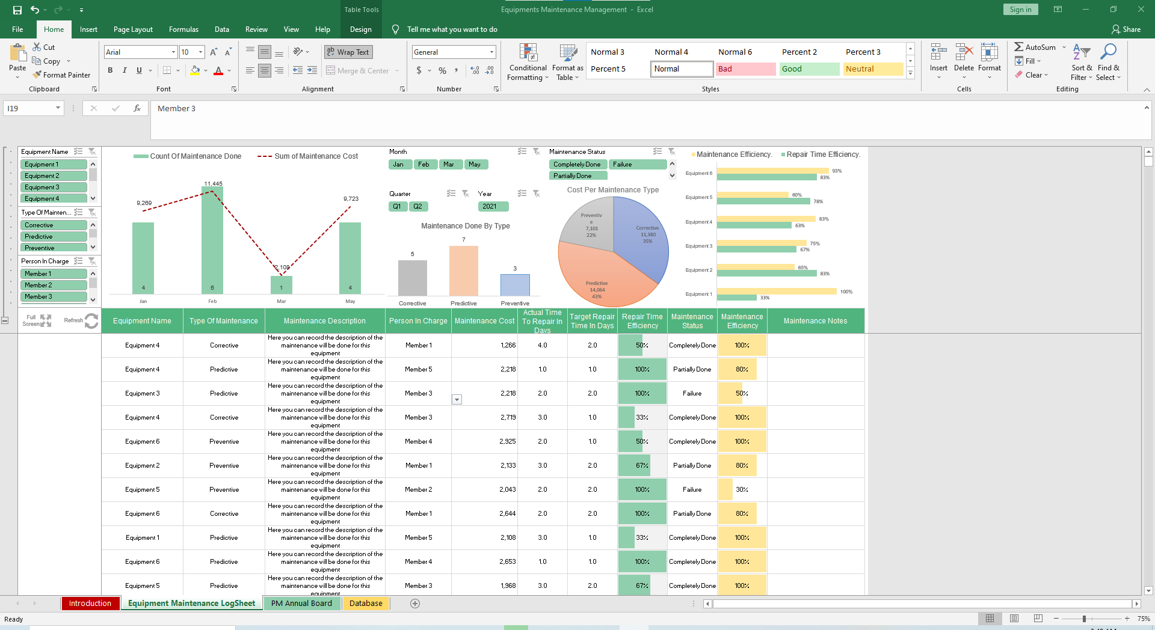
Task: Apply italic formatting
Action: pos(125,70)
